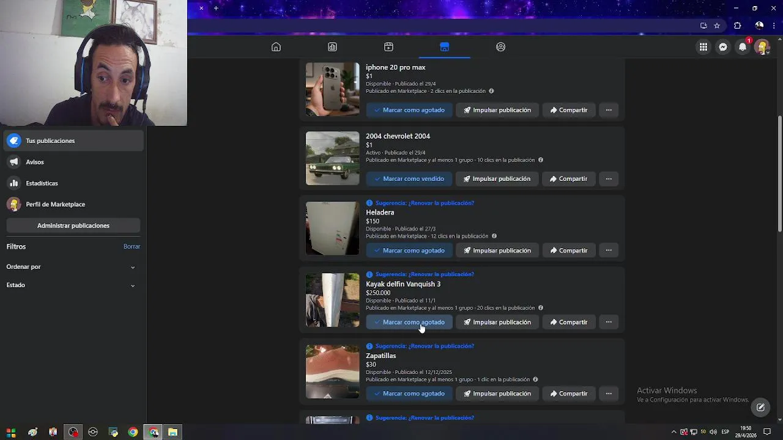Open File Explorer in taskbar
The height and width of the screenshot is (440, 783).
click(x=173, y=432)
